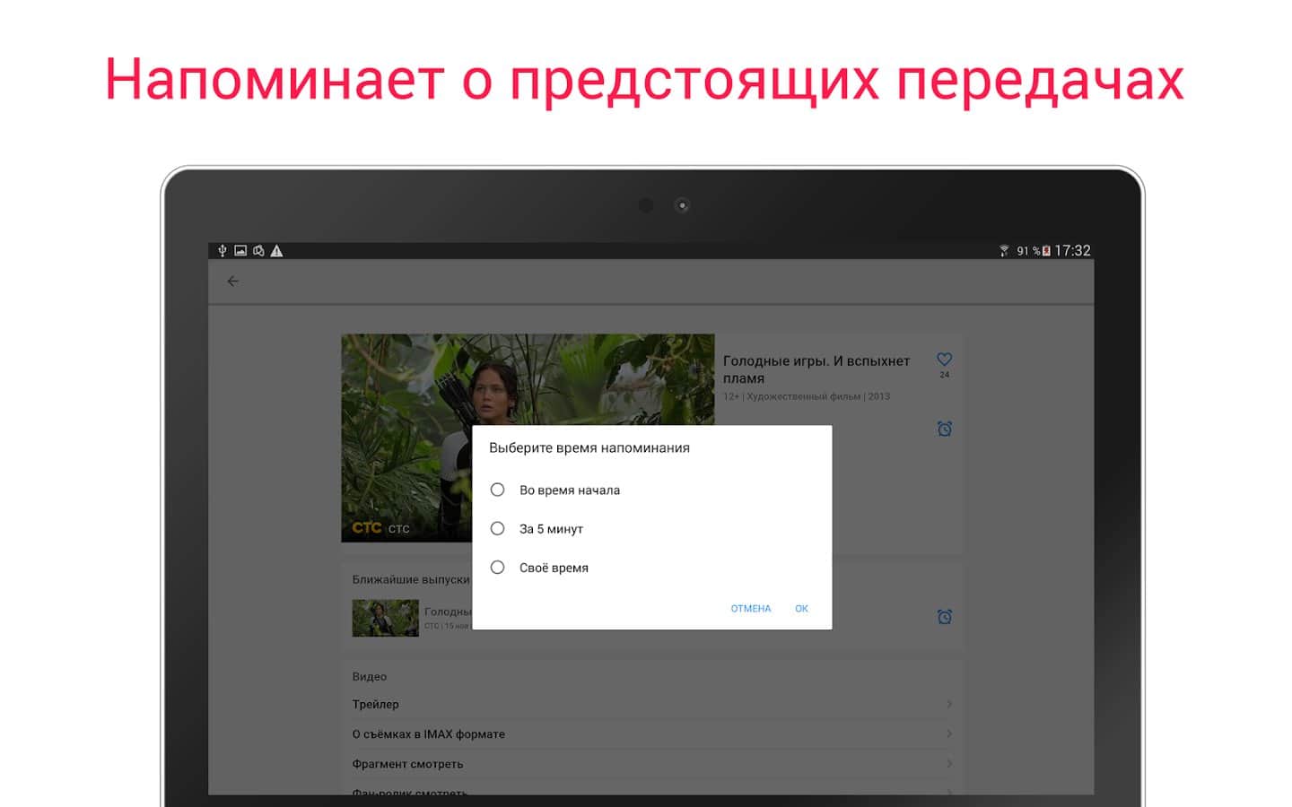The width and height of the screenshot is (1292, 807).
Task: Tap the Wi-Fi signal icon in the status bar
Action: click(x=1004, y=251)
